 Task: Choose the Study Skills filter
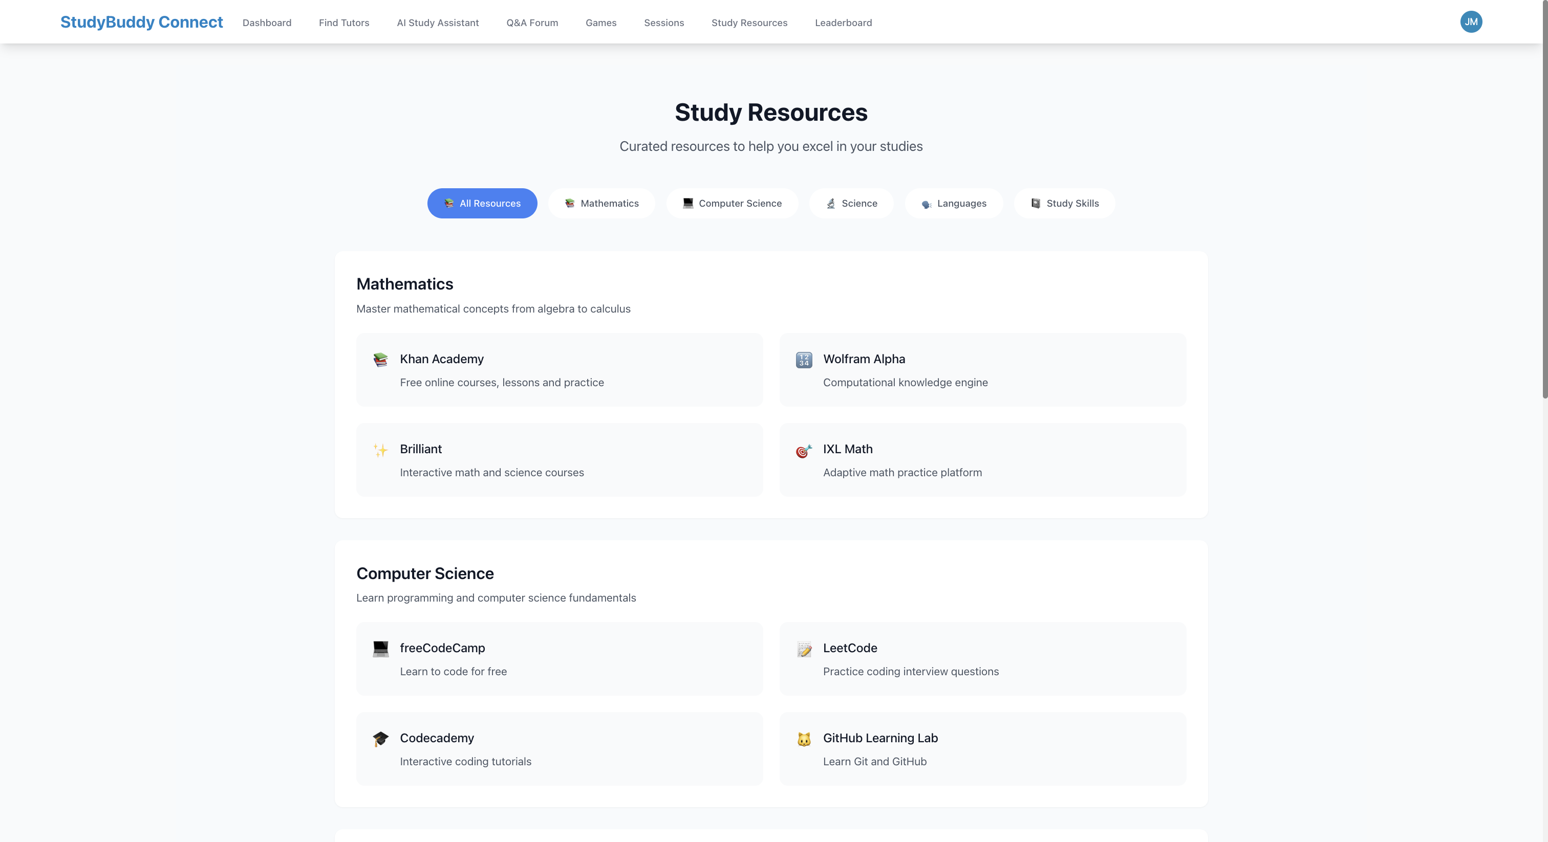point(1064,203)
